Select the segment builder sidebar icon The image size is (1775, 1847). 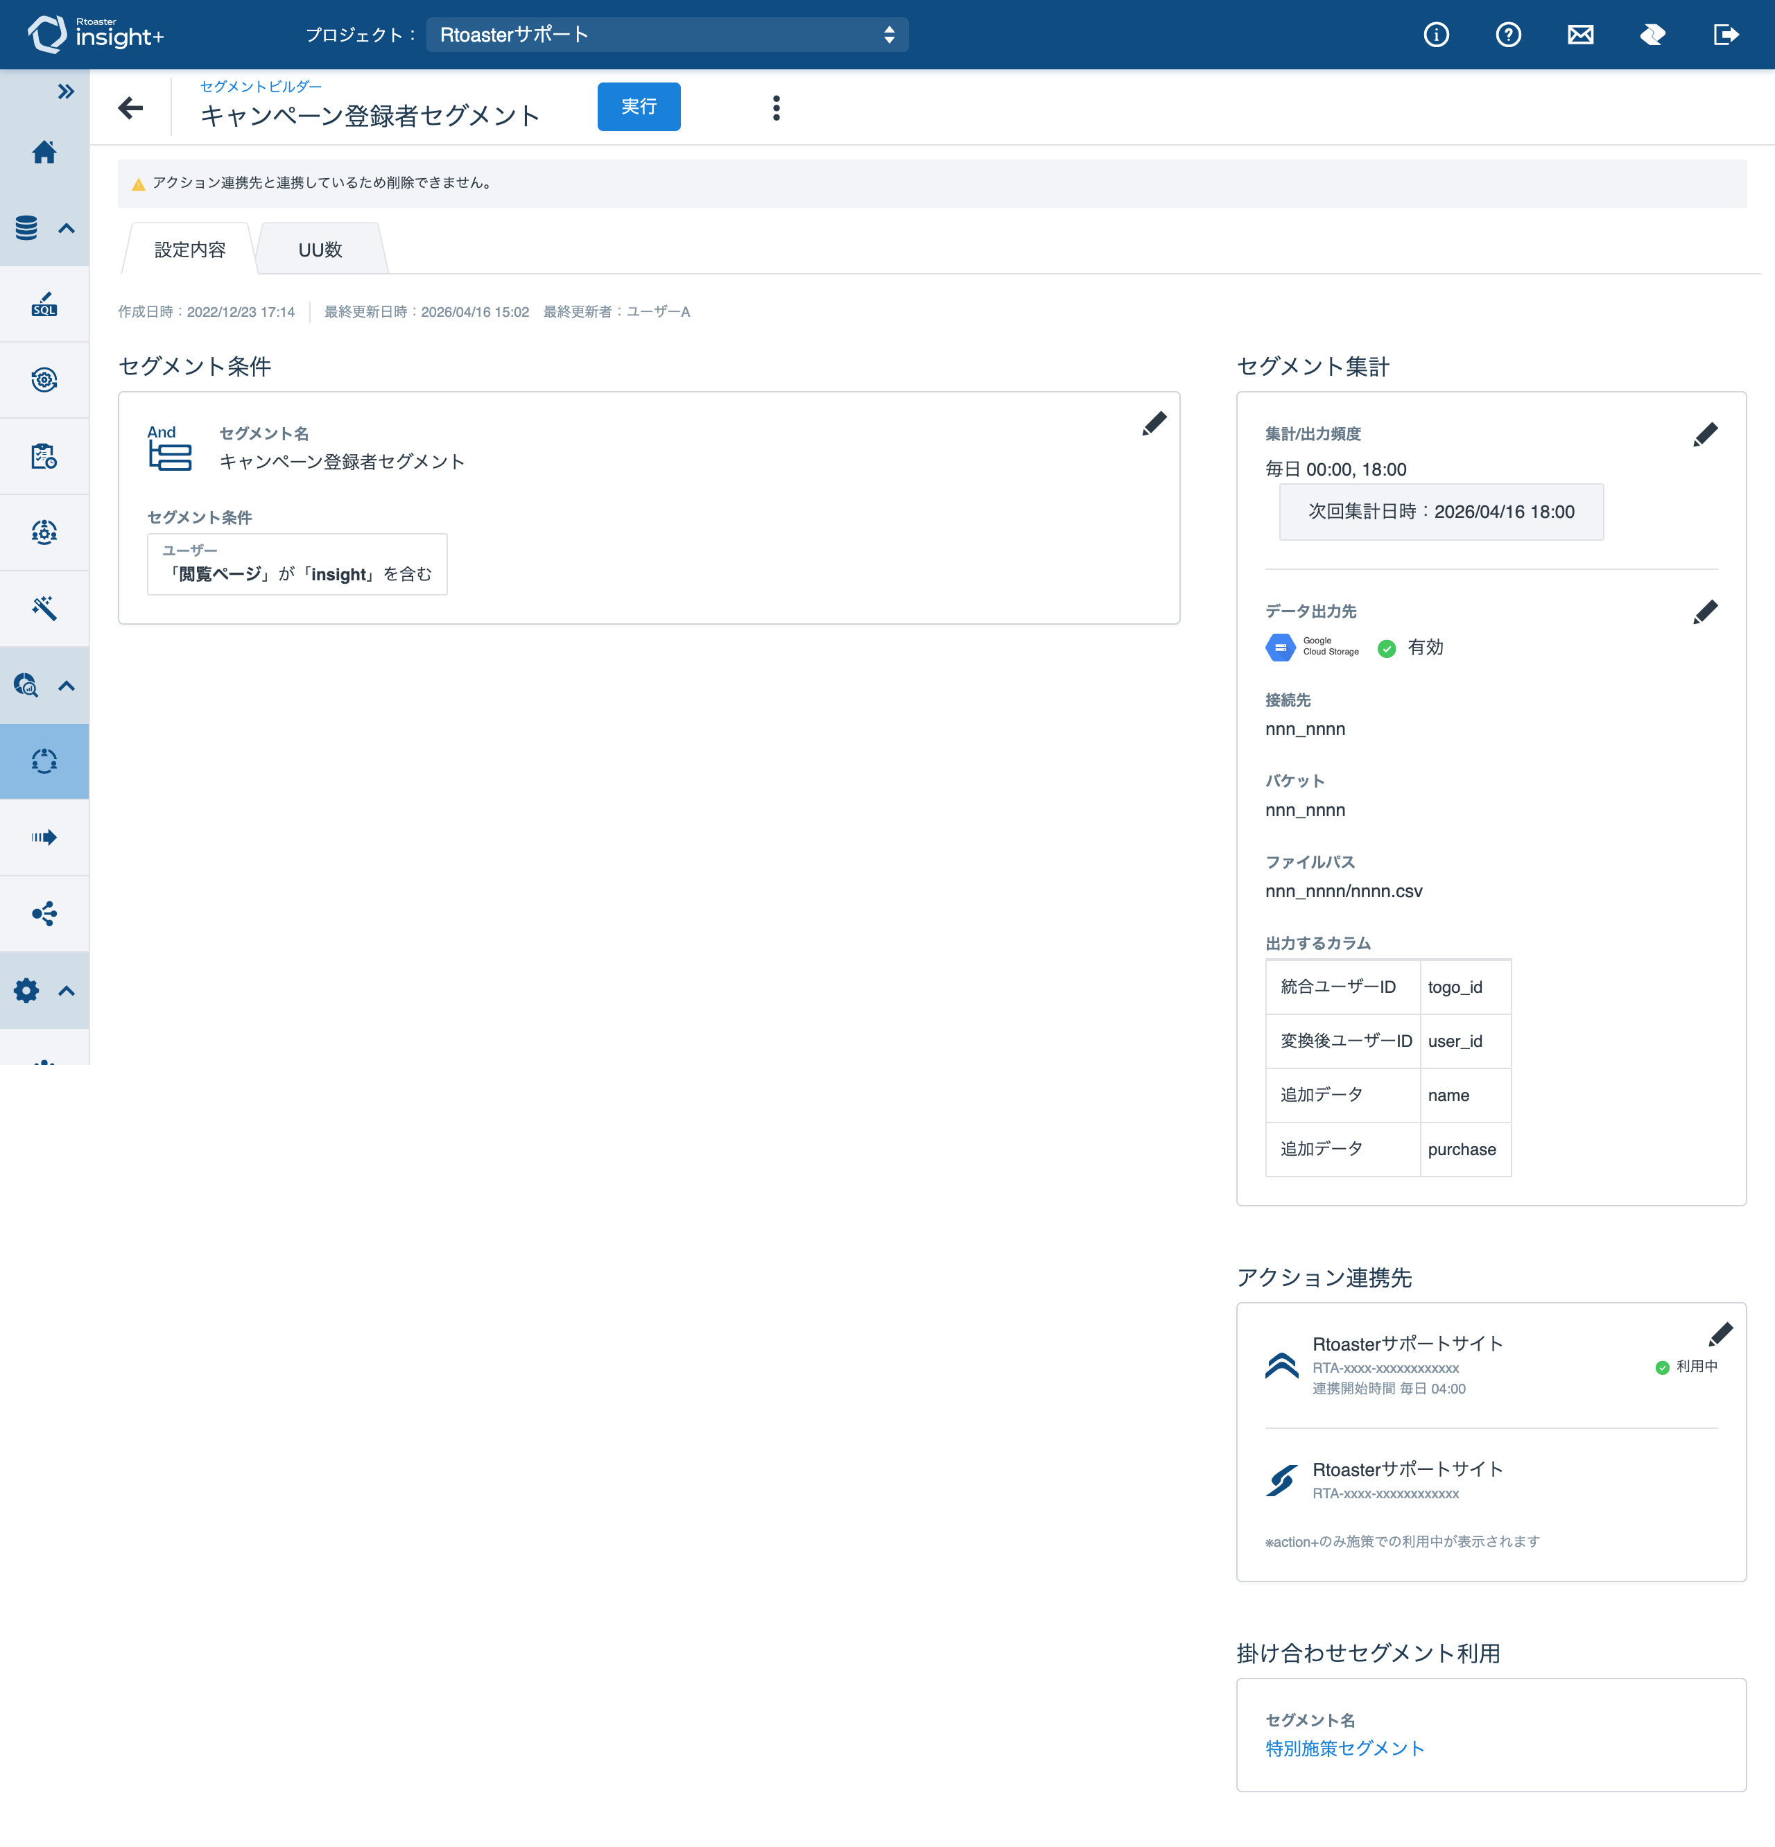click(x=44, y=761)
